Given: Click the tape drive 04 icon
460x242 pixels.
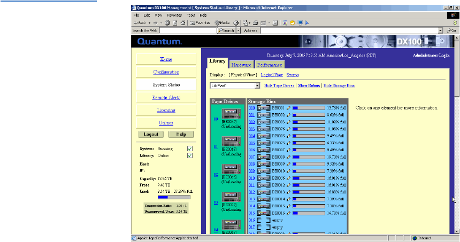Looking at the screenshot, I should pyautogui.click(x=231, y=225).
